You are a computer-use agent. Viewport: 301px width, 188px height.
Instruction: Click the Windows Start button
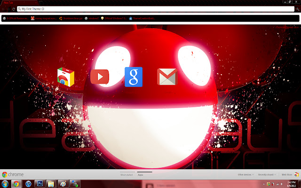[5, 184]
